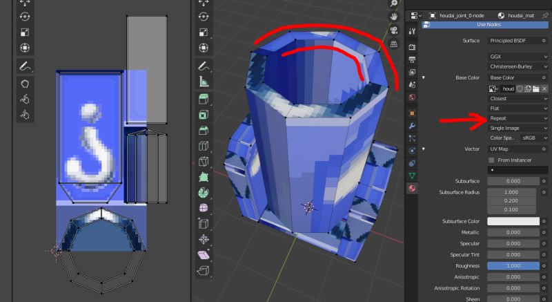552x302 pixels.
Task: Select Rotate tool in the UV editor toolbar
Action: [25, 17]
